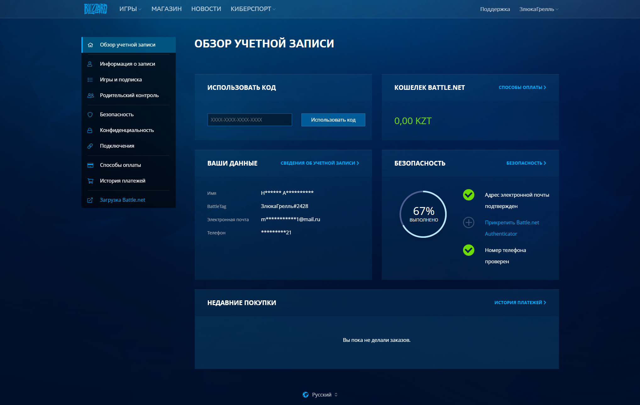Open БЕЗОПАСНОСТЬ link in security card
Viewport: 640px width, 405px height.
pyautogui.click(x=526, y=163)
